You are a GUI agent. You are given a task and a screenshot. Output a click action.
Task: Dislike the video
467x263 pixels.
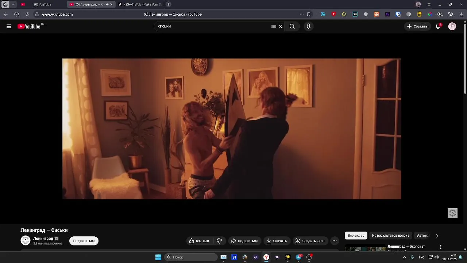pos(219,241)
